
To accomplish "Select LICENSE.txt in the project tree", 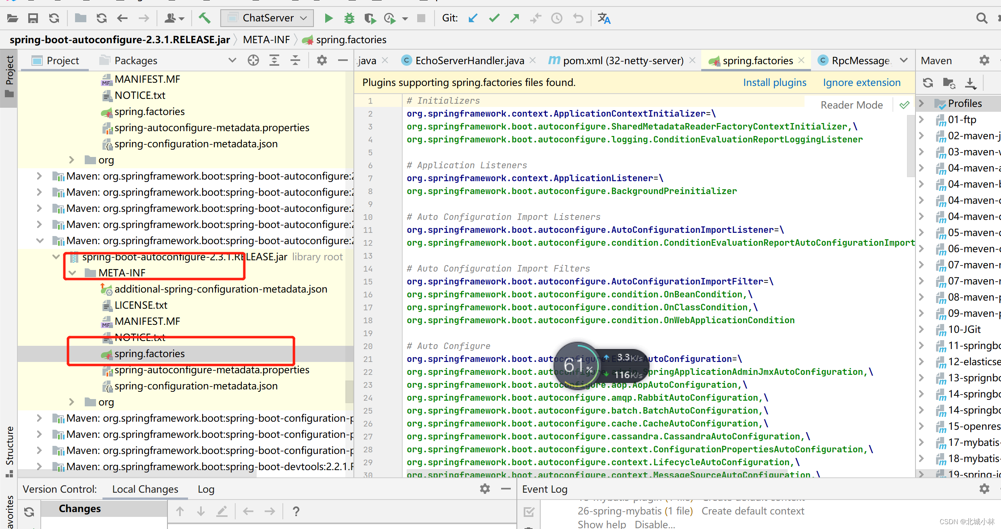I will tap(141, 305).
